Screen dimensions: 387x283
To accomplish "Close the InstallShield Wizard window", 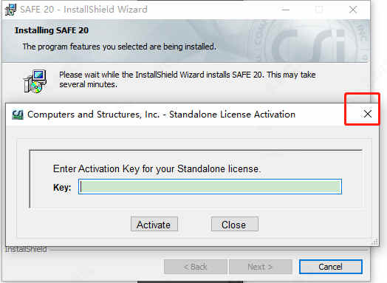I will click(353, 10).
